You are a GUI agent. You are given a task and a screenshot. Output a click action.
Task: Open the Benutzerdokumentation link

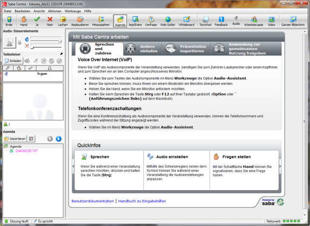(93, 201)
